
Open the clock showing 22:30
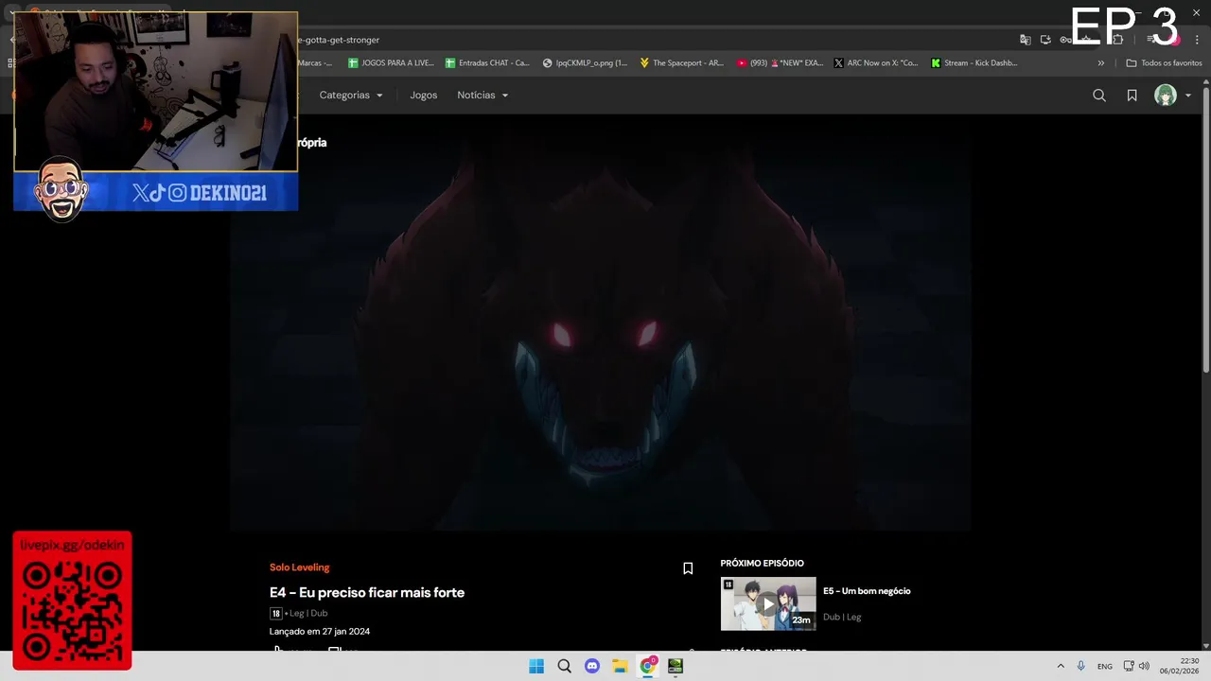[1180, 666]
